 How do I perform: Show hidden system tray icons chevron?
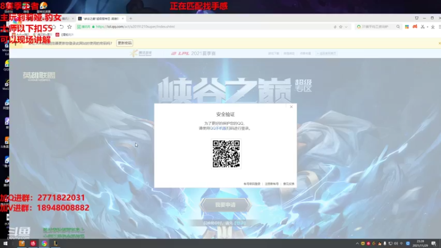tap(357, 244)
